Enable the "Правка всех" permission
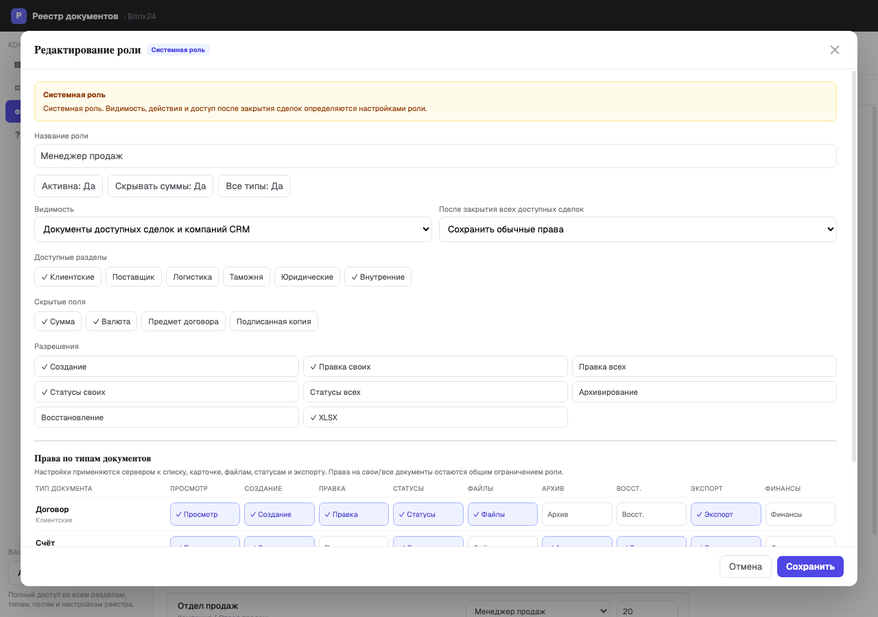Image resolution: width=878 pixels, height=617 pixels. [704, 367]
